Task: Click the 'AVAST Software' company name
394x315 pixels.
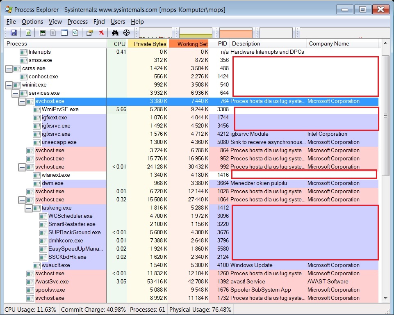Action: point(328,281)
